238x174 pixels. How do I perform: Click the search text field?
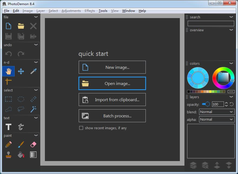coord(211,23)
